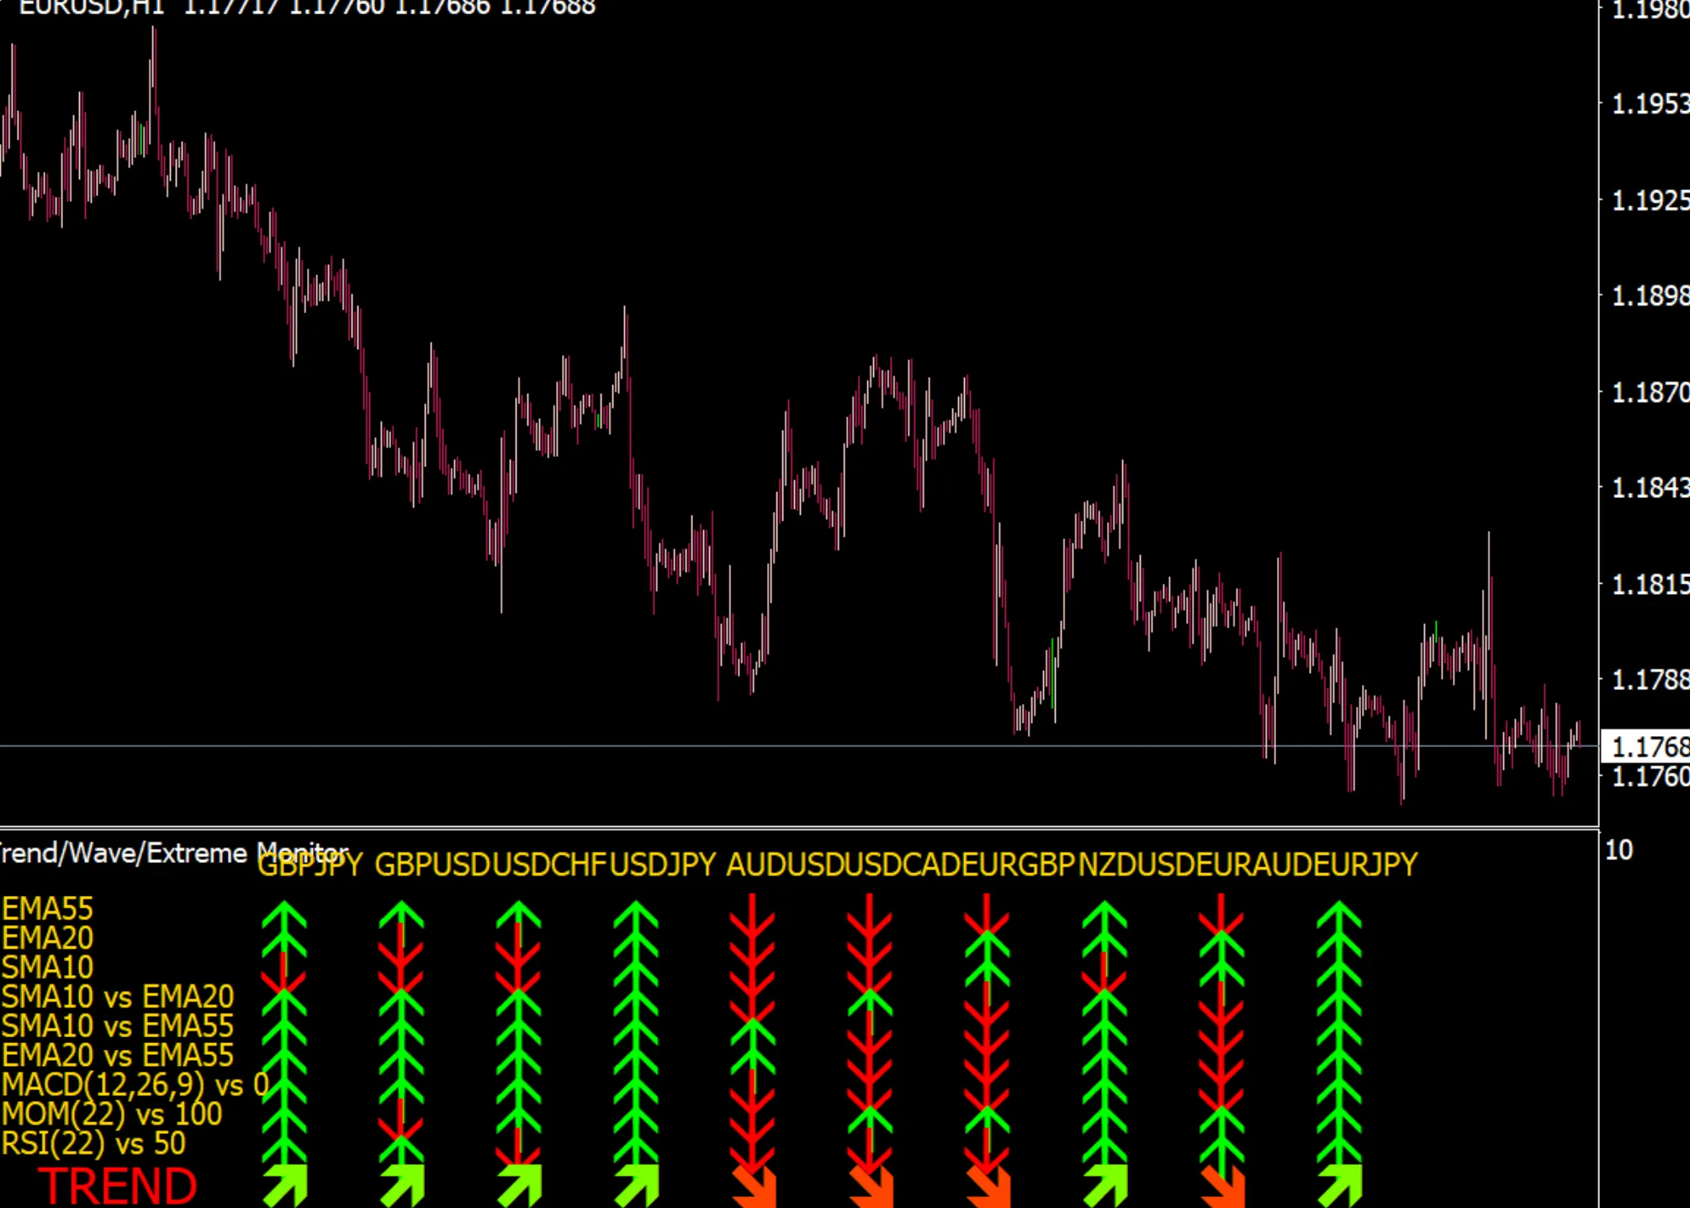The width and height of the screenshot is (1690, 1208).
Task: Select the USDCAD column header
Action: pyautogui.click(x=902, y=864)
